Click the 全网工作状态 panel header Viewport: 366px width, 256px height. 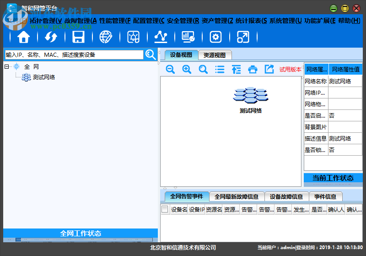81,234
